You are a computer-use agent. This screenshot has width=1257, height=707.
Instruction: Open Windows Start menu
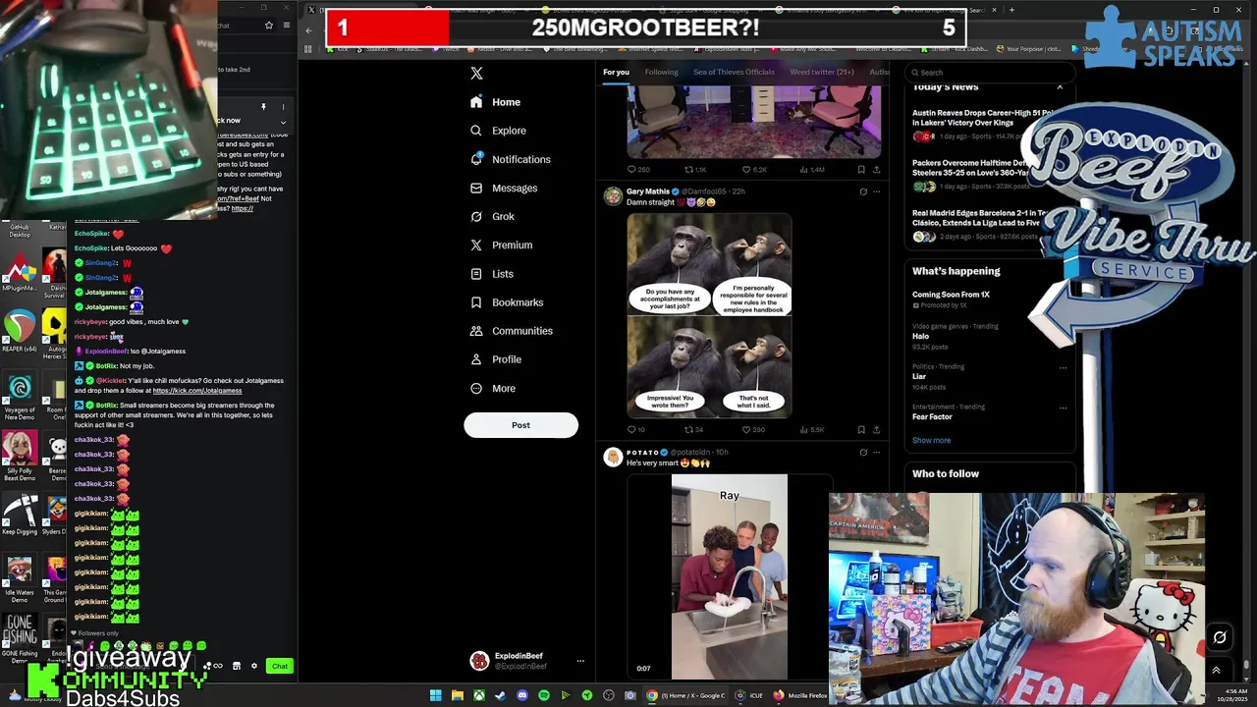[435, 695]
